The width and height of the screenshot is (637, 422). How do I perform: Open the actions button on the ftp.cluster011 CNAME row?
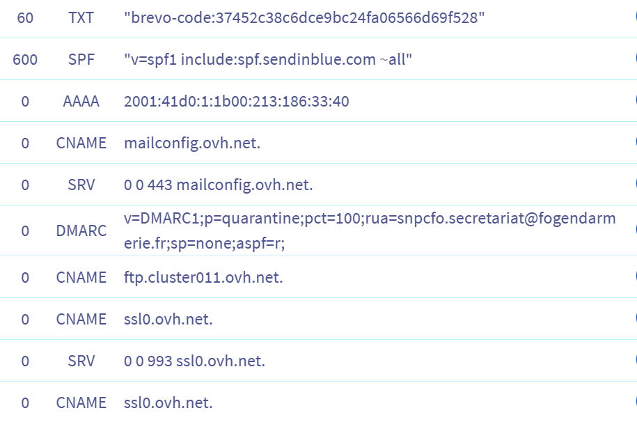point(635,277)
